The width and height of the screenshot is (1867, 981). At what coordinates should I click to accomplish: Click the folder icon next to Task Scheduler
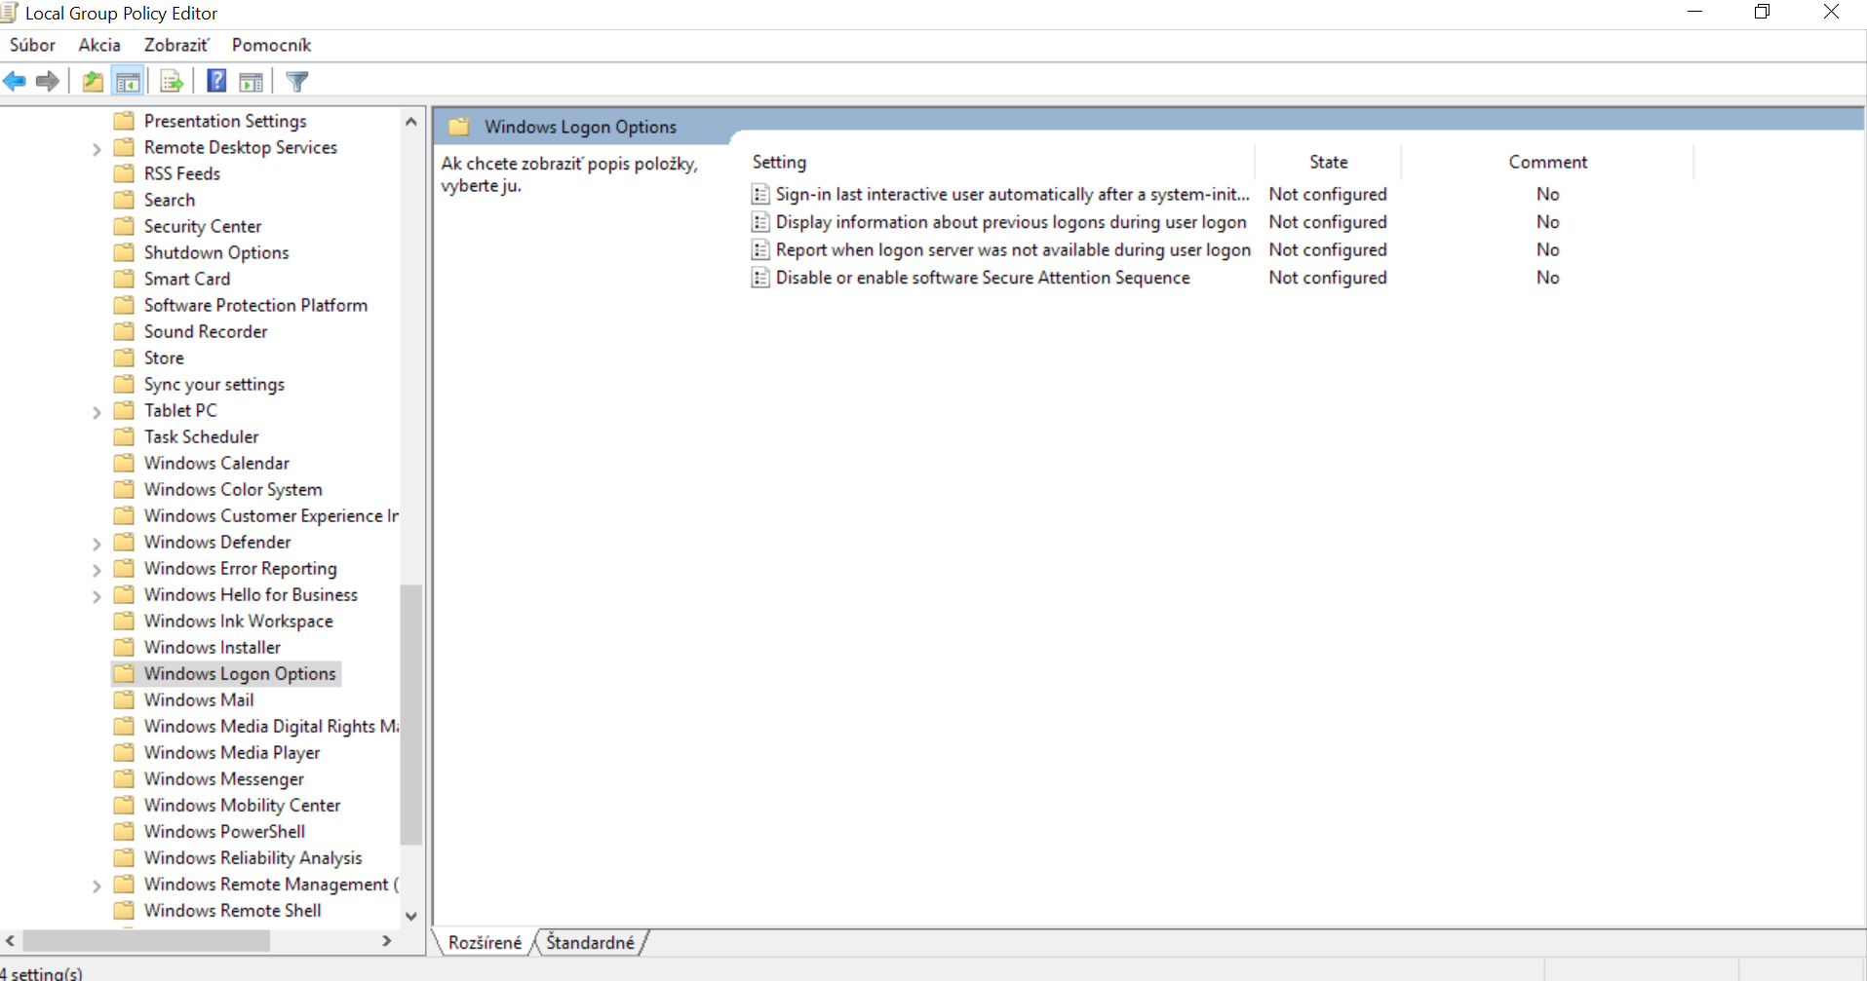click(x=124, y=436)
